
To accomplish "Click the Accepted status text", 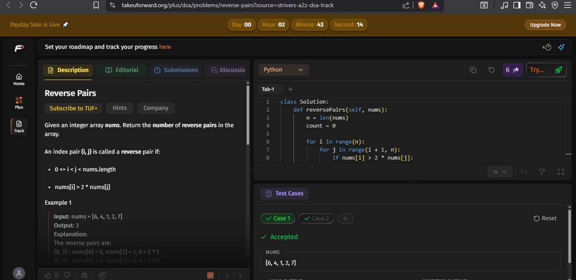I will (x=284, y=237).
